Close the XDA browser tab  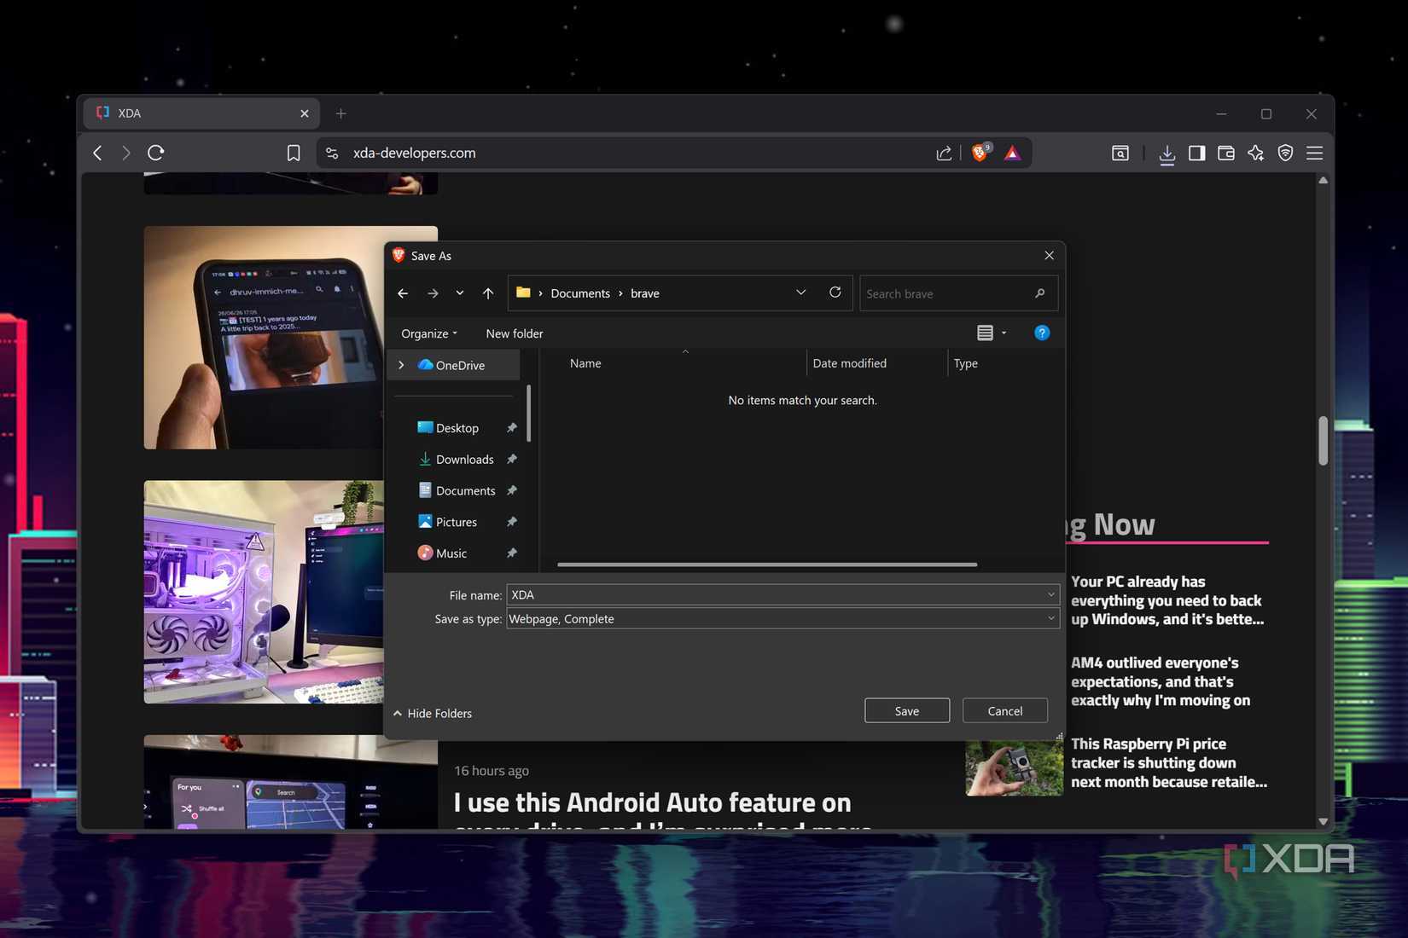click(305, 113)
